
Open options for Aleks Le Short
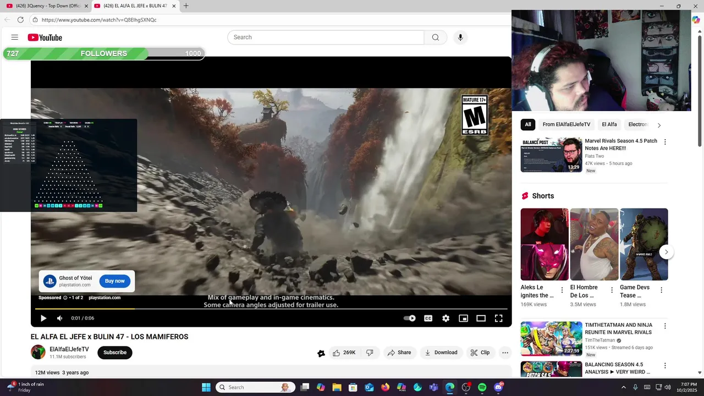[x=562, y=290]
